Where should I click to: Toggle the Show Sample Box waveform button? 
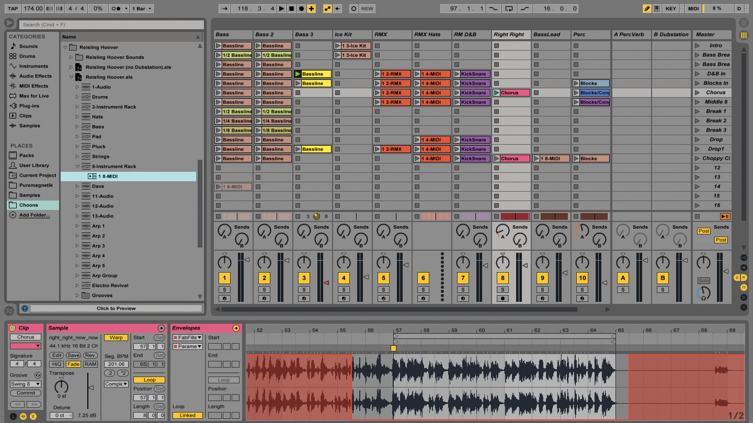(x=23, y=416)
